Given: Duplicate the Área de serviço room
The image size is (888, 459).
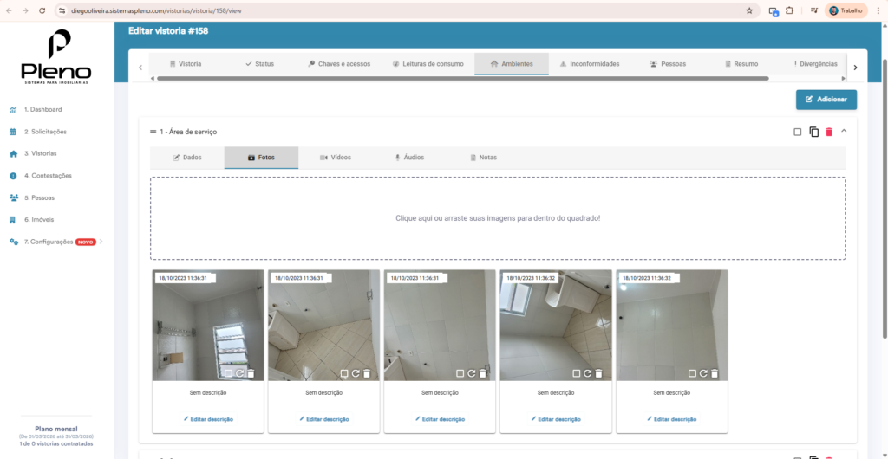Looking at the screenshot, I should click(x=813, y=132).
